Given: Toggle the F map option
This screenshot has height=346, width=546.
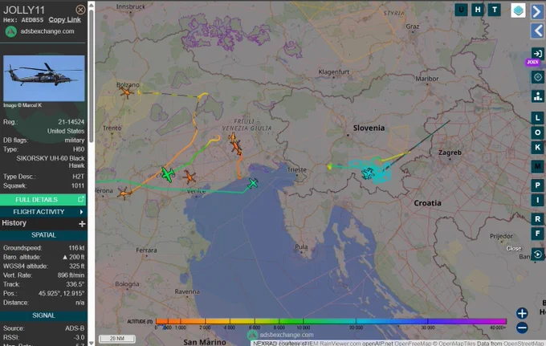Looking at the screenshot, I should point(538,234).
